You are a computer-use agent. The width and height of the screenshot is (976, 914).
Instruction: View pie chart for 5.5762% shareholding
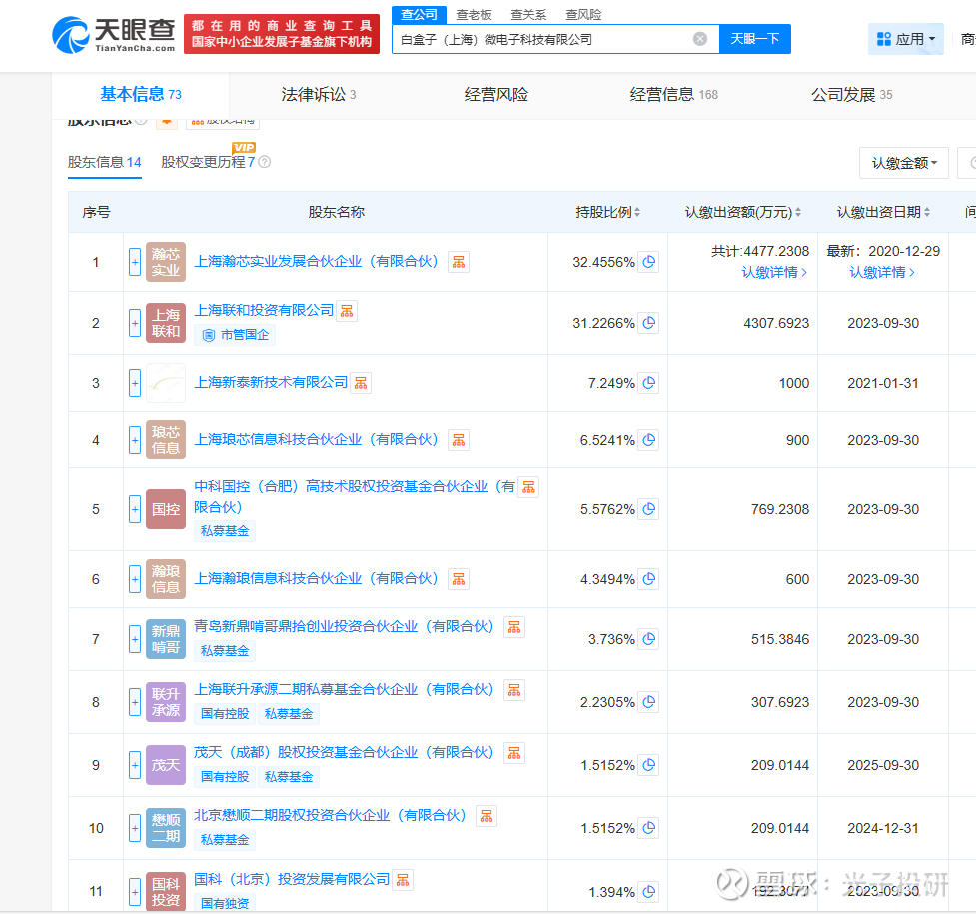(649, 509)
